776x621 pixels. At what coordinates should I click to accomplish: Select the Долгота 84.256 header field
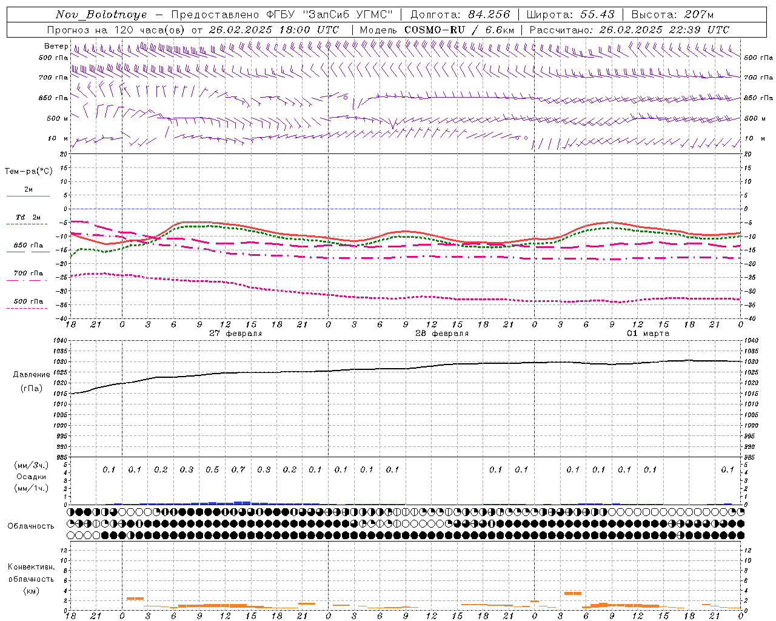pos(460,15)
